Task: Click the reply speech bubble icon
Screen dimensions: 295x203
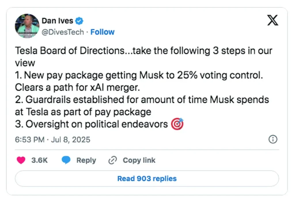Action: pyautogui.click(x=66, y=160)
